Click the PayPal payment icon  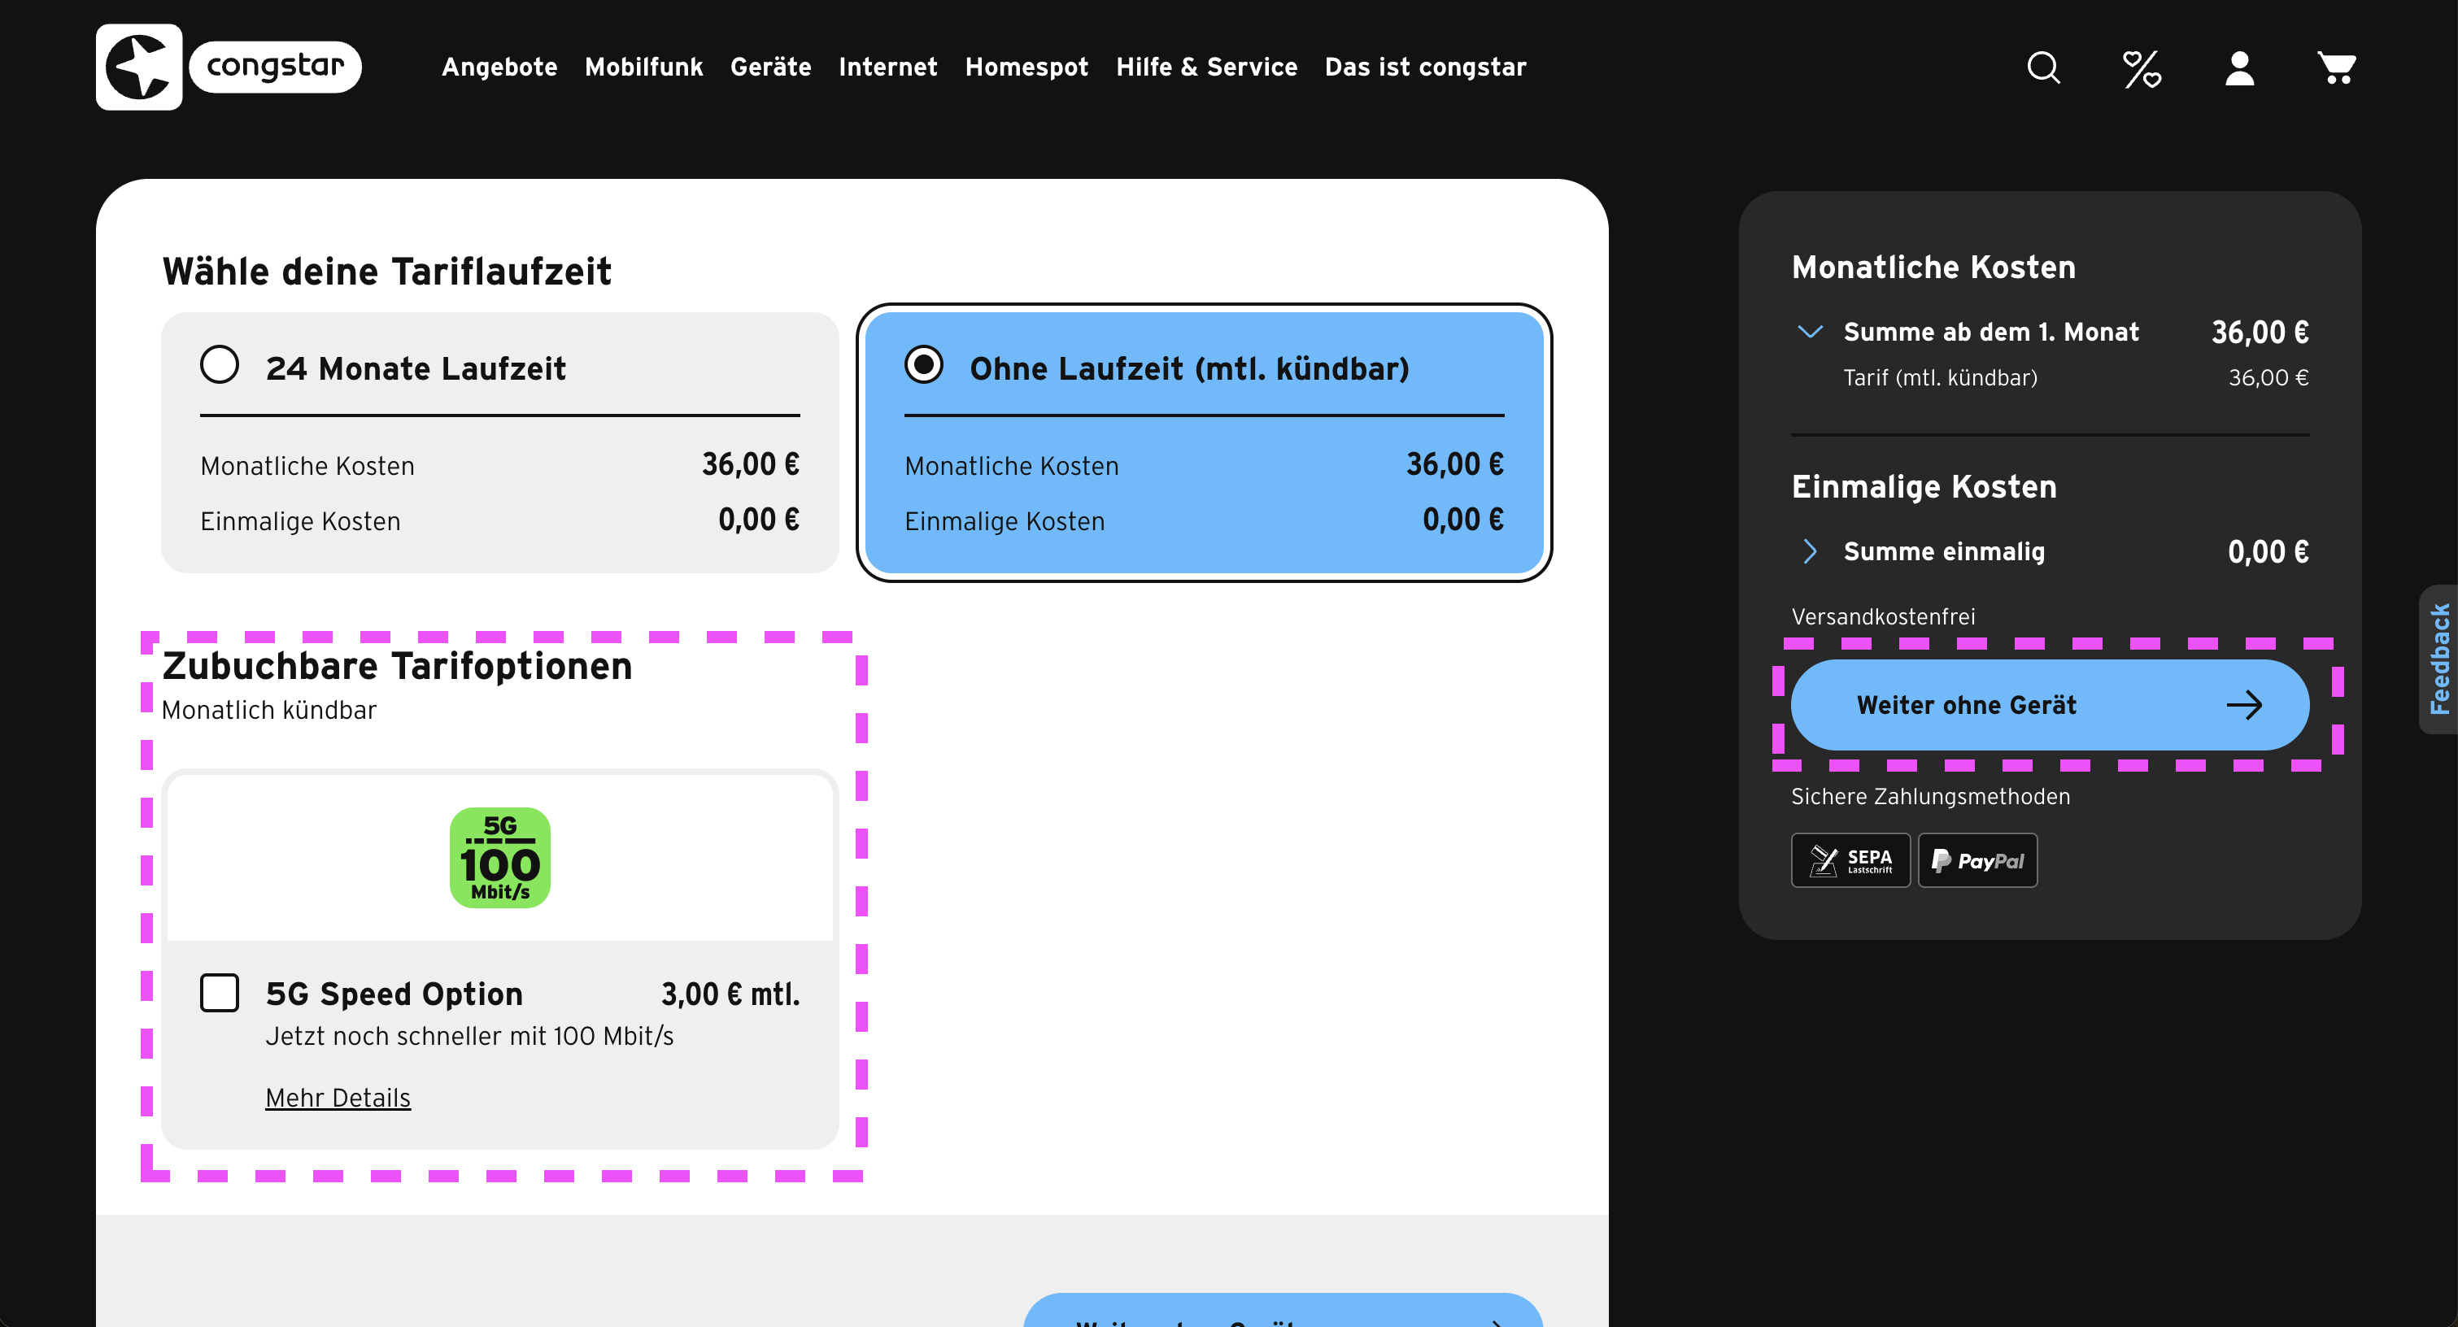point(1977,860)
